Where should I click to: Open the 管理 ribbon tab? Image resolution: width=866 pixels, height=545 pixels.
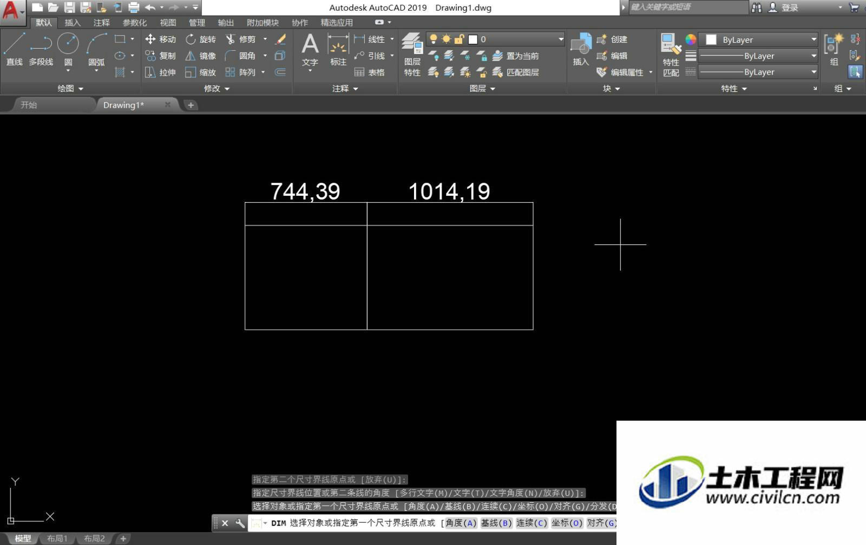coord(197,23)
